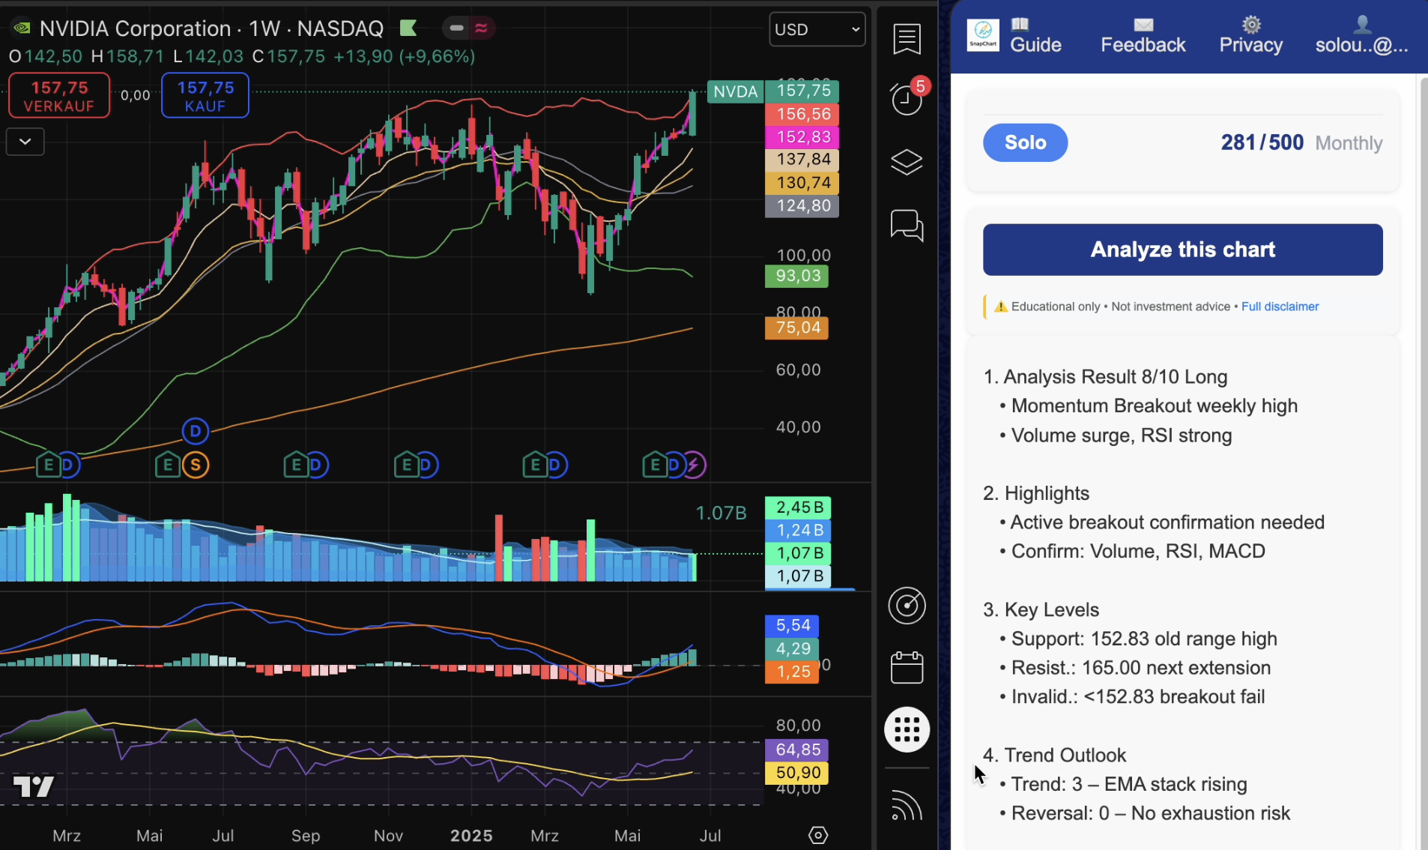This screenshot has height=850, width=1428.
Task: Click the 137,84 beige price label
Action: (x=802, y=160)
